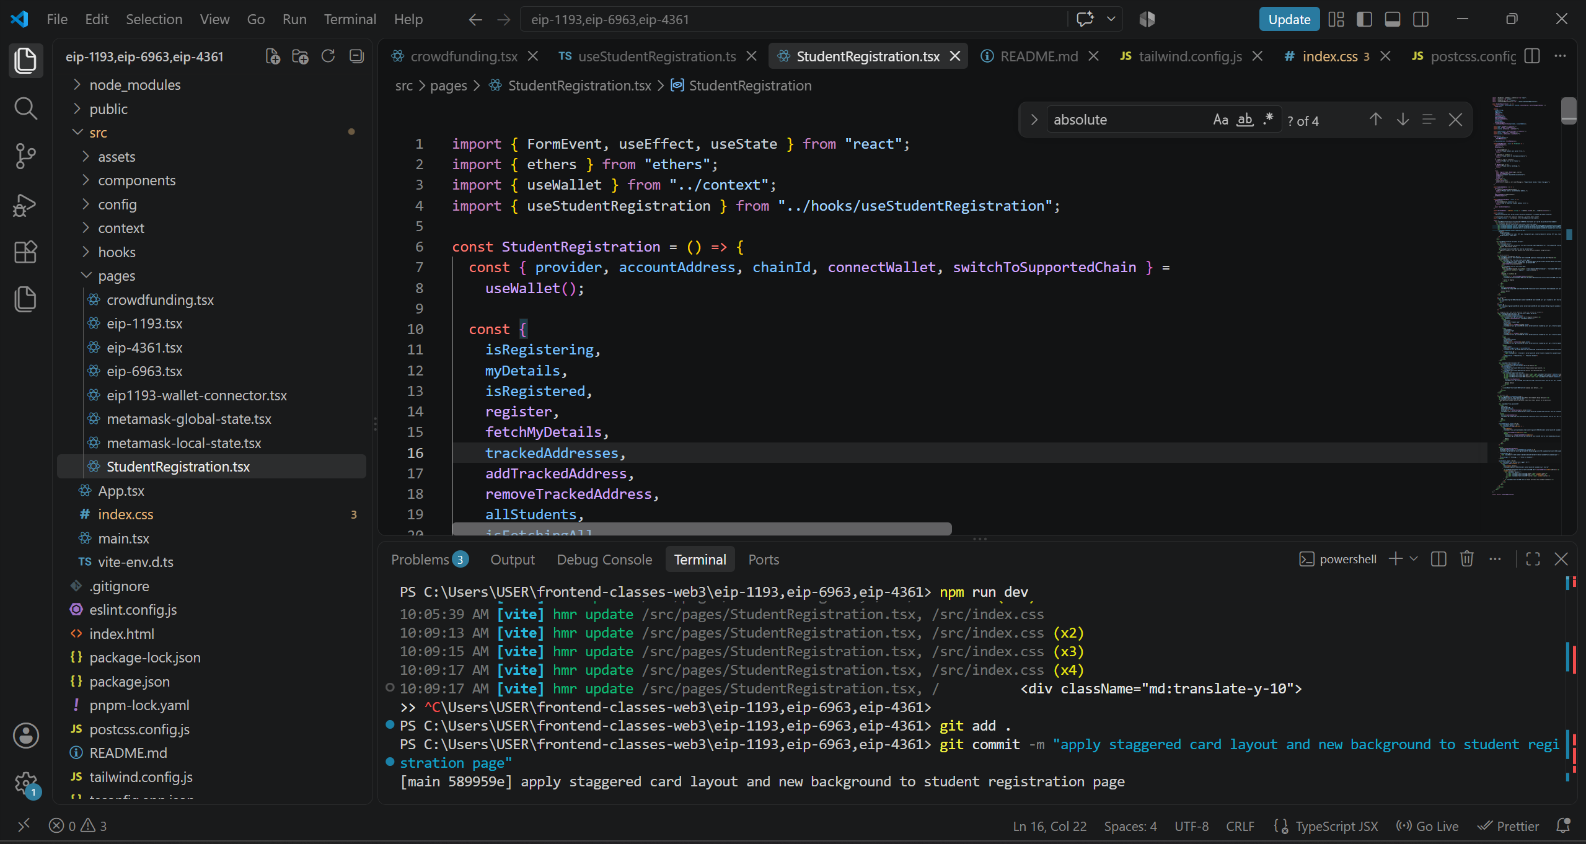Click the blue Update button
The image size is (1586, 844).
click(x=1289, y=19)
